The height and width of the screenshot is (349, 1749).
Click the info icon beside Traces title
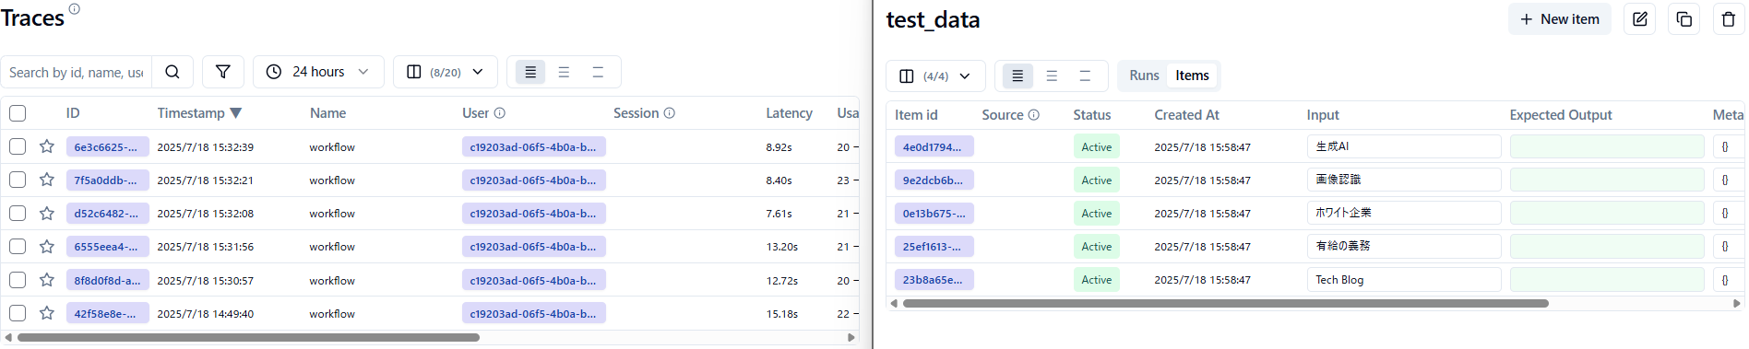pos(75,8)
